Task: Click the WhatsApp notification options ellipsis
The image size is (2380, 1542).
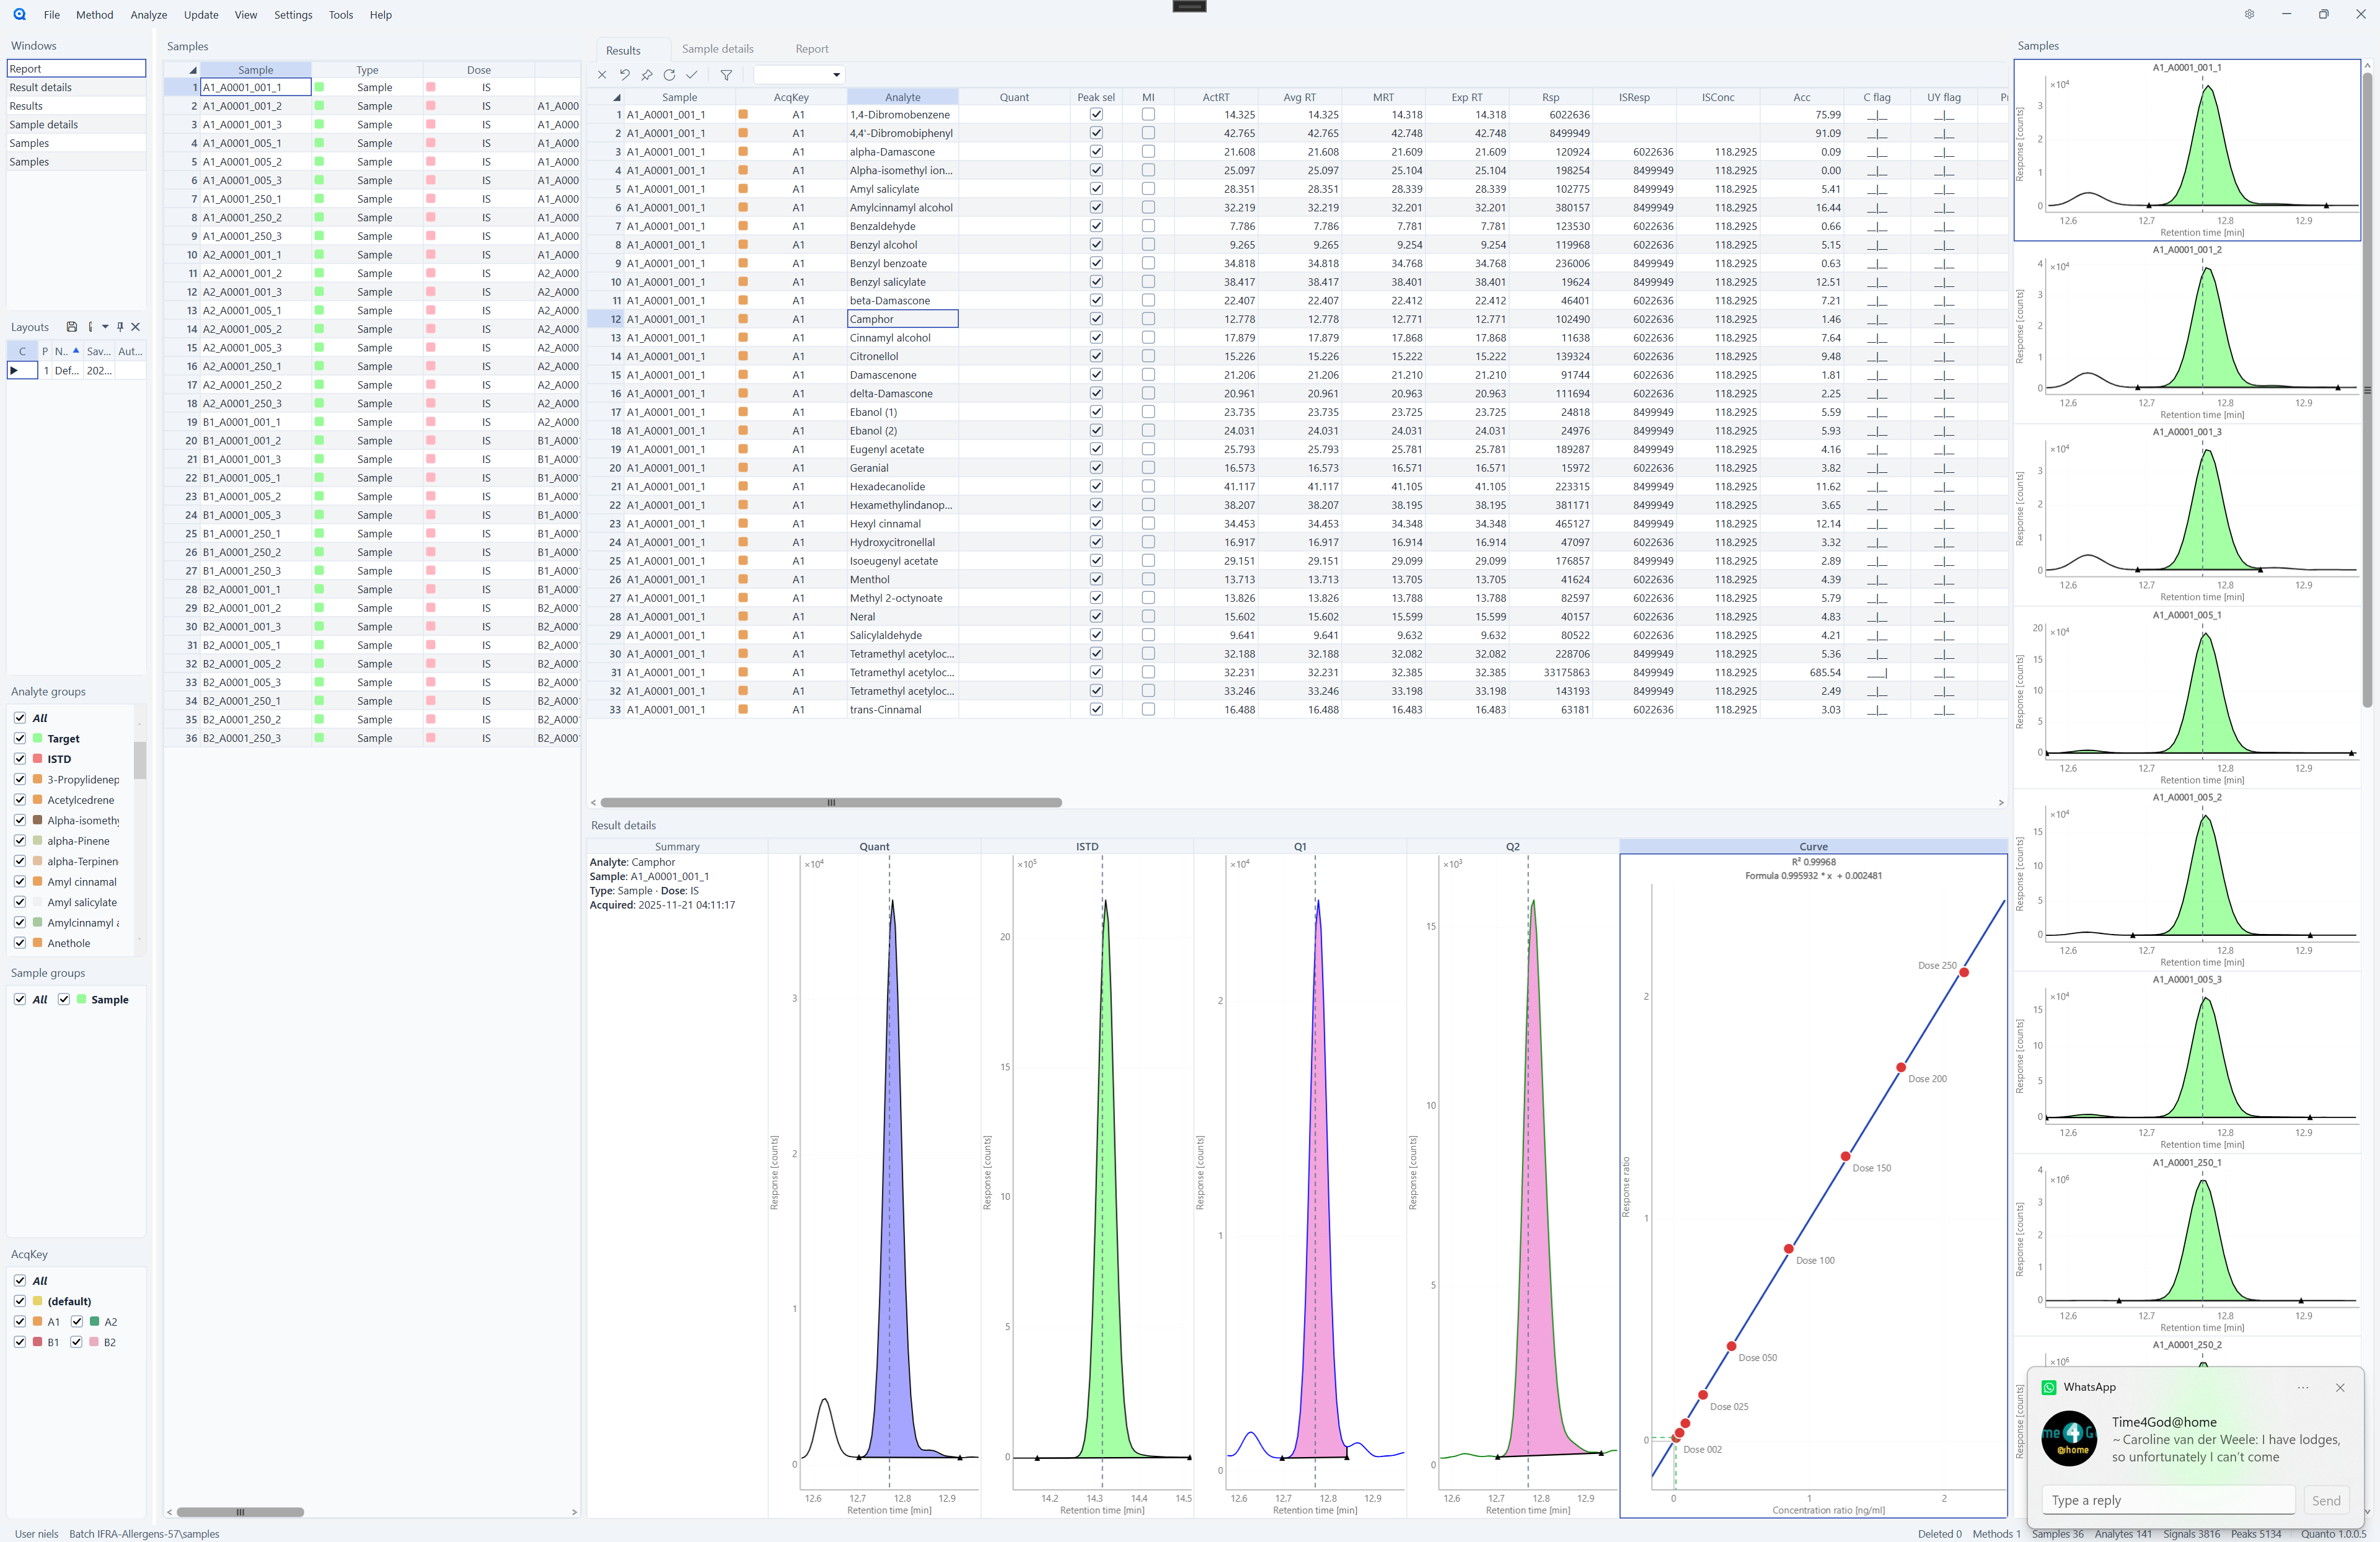Action: point(2303,1387)
